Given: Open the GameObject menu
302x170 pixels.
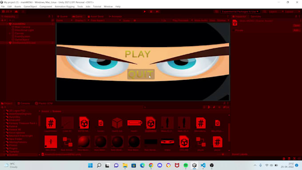Looking at the screenshot, I should pyautogui.click(x=30, y=7).
